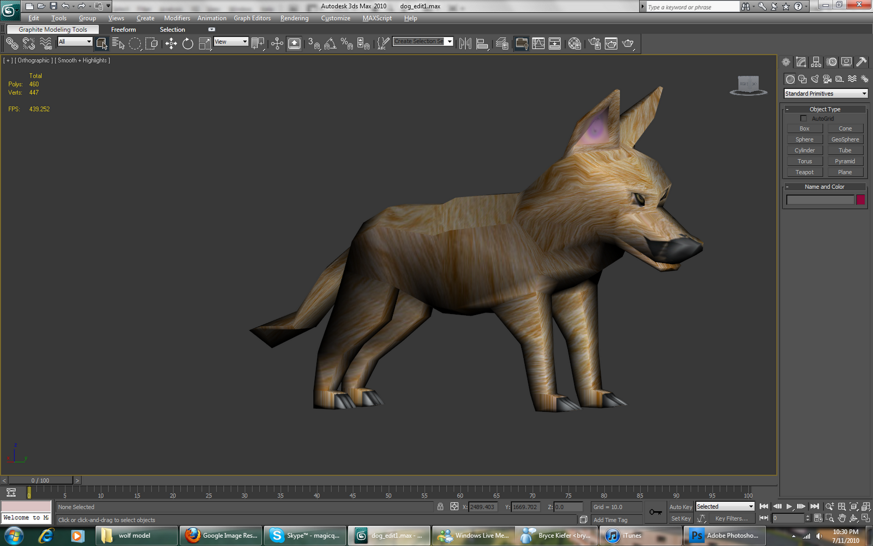The height and width of the screenshot is (546, 873).
Task: Open the Standard Primitives dropdown
Action: tap(824, 93)
